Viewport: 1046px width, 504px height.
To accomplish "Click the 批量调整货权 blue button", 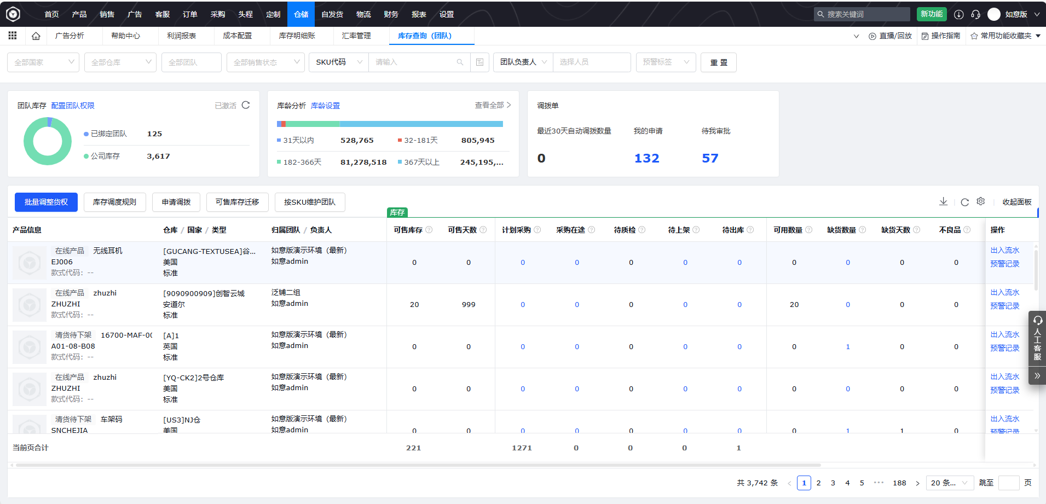I will point(46,202).
